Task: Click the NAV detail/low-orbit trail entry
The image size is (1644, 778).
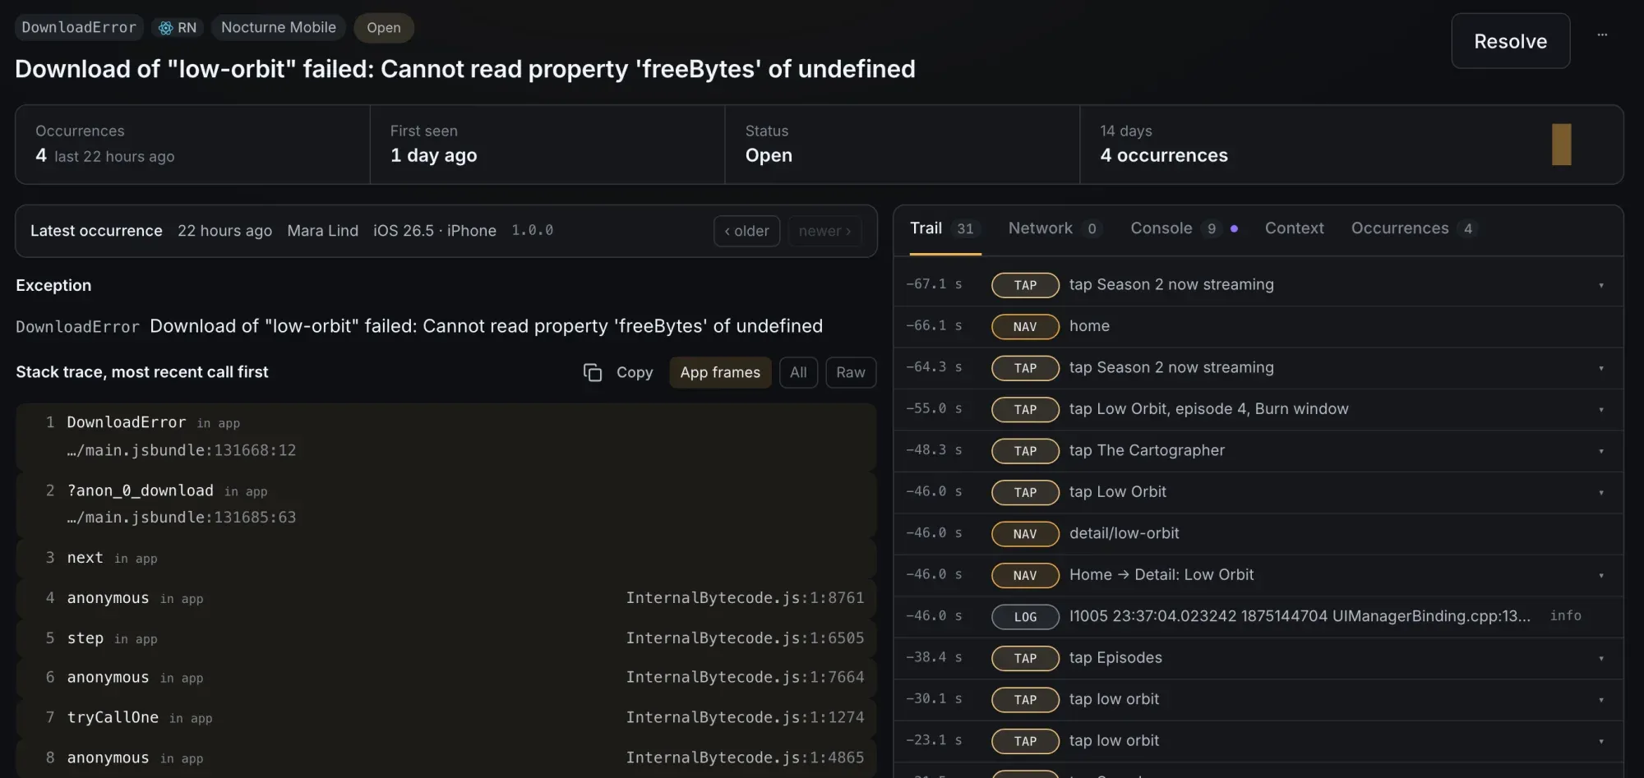Action: pyautogui.click(x=1258, y=534)
